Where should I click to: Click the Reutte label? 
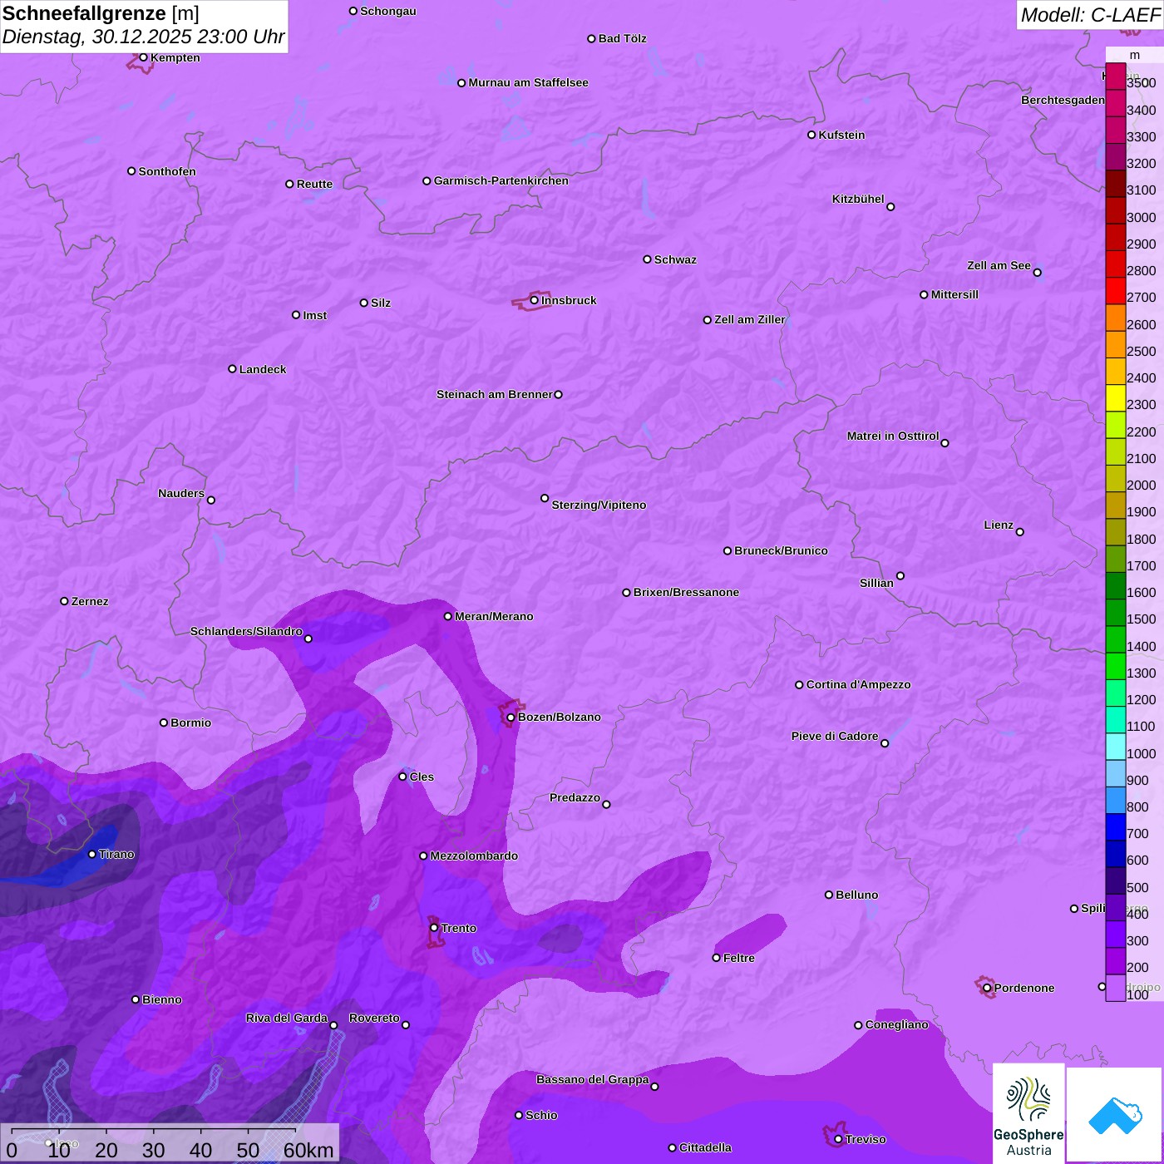coord(314,184)
